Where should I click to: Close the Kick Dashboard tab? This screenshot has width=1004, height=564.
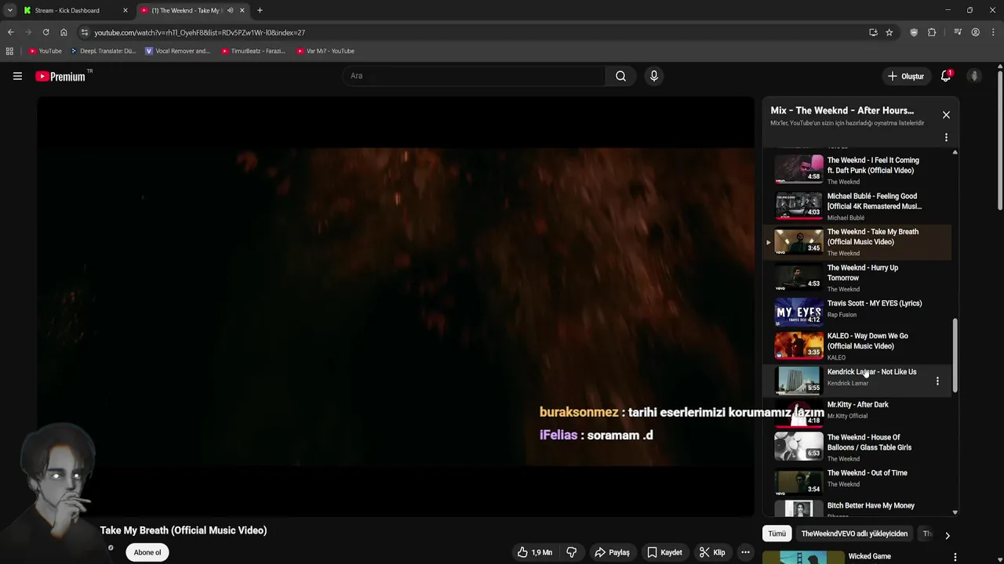tap(125, 10)
